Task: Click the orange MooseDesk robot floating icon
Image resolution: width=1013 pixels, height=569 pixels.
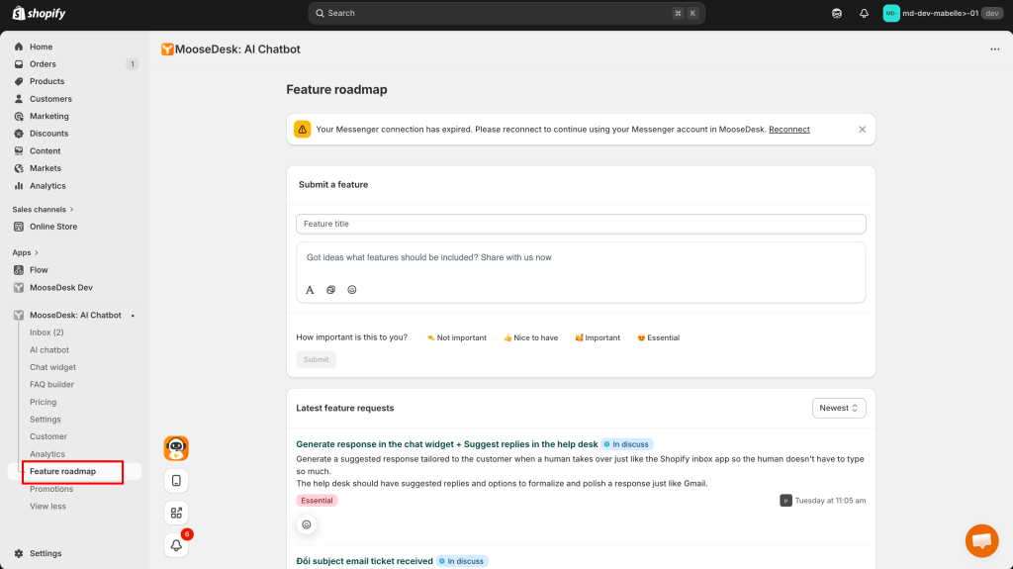Action: point(176,448)
